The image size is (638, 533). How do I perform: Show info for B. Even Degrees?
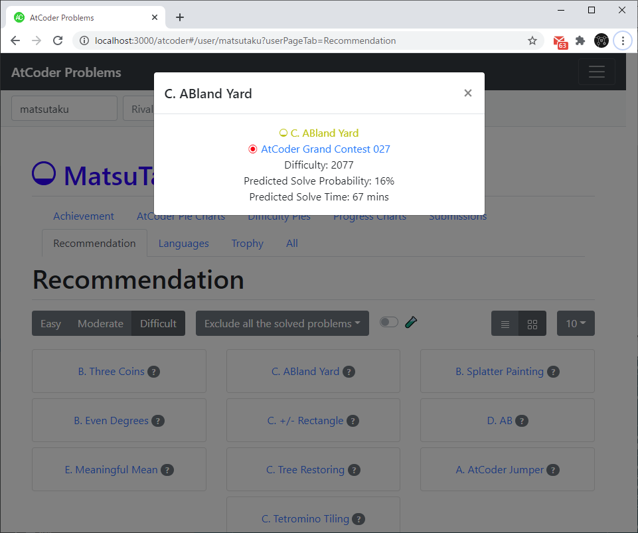(x=158, y=421)
